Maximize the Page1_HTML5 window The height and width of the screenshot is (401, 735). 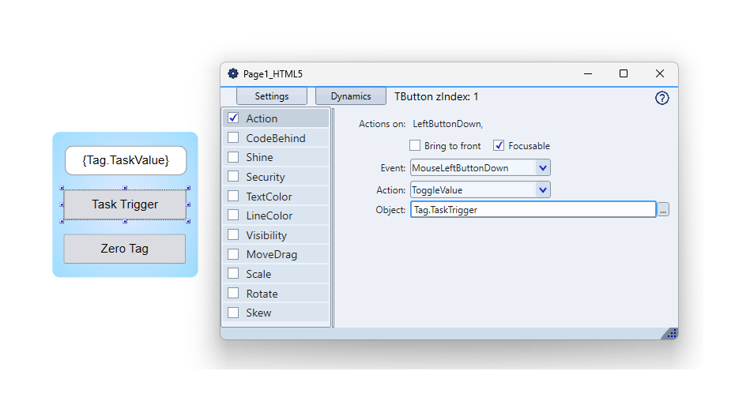click(624, 73)
